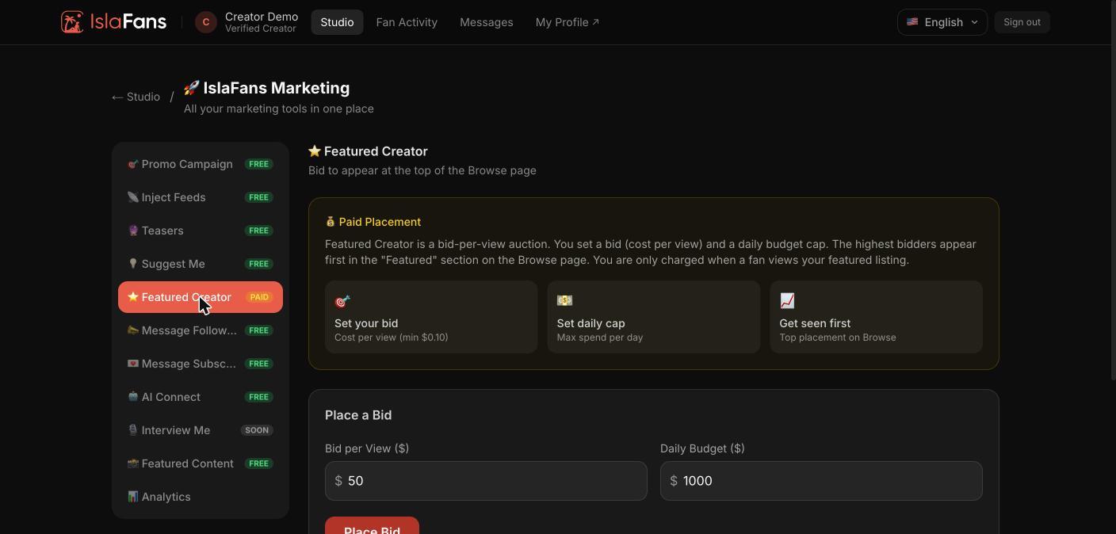Click the Teasers crystal ball icon

pos(132,231)
